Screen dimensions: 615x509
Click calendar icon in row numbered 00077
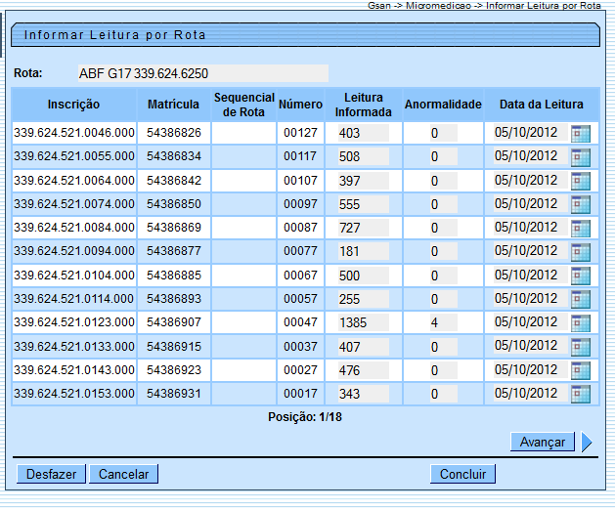point(581,252)
